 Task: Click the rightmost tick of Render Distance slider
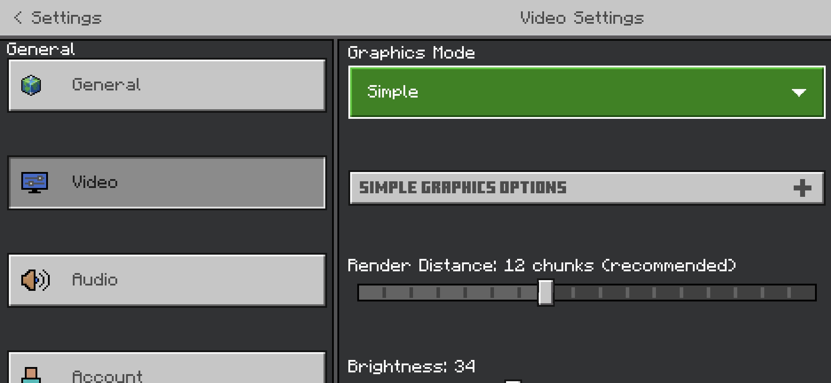tap(789, 293)
